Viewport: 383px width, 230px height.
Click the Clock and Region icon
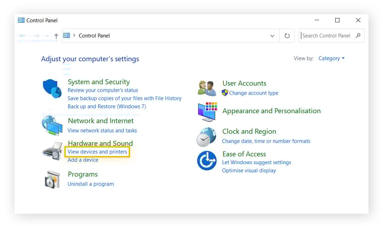tap(207, 137)
